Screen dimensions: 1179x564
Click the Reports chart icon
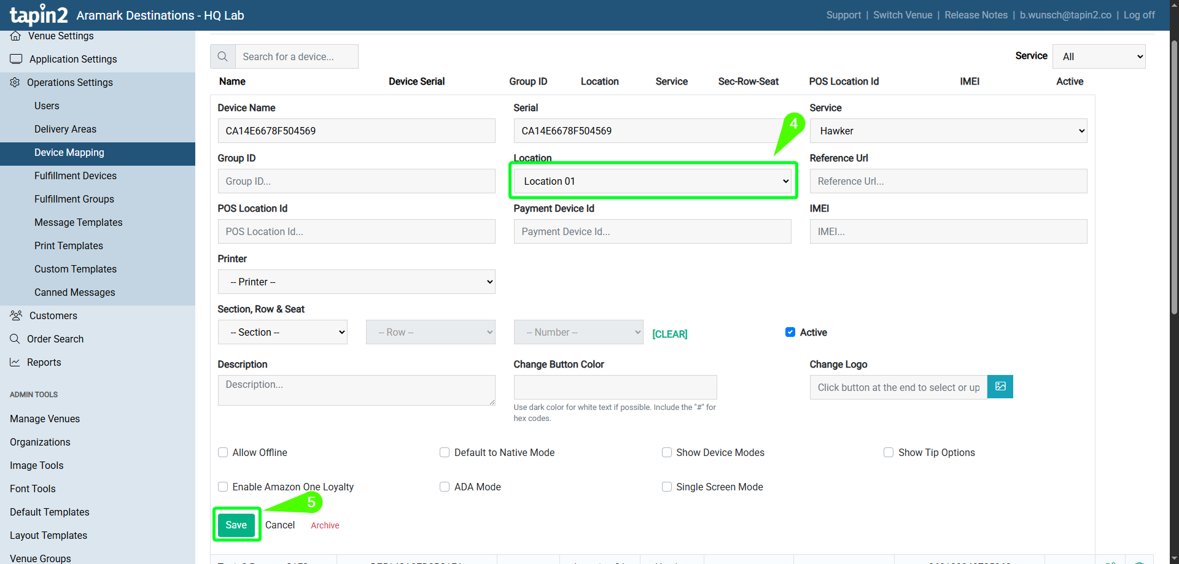pos(15,362)
